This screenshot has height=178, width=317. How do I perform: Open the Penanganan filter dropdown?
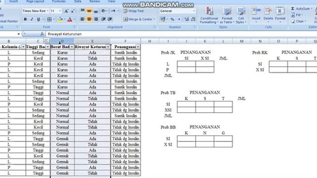click(x=138, y=47)
